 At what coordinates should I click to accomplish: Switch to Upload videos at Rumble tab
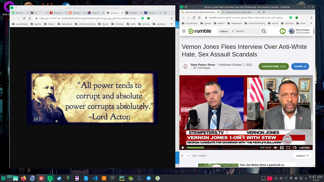[240, 12]
